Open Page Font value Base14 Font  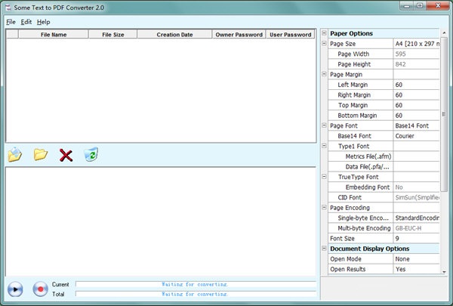416,126
